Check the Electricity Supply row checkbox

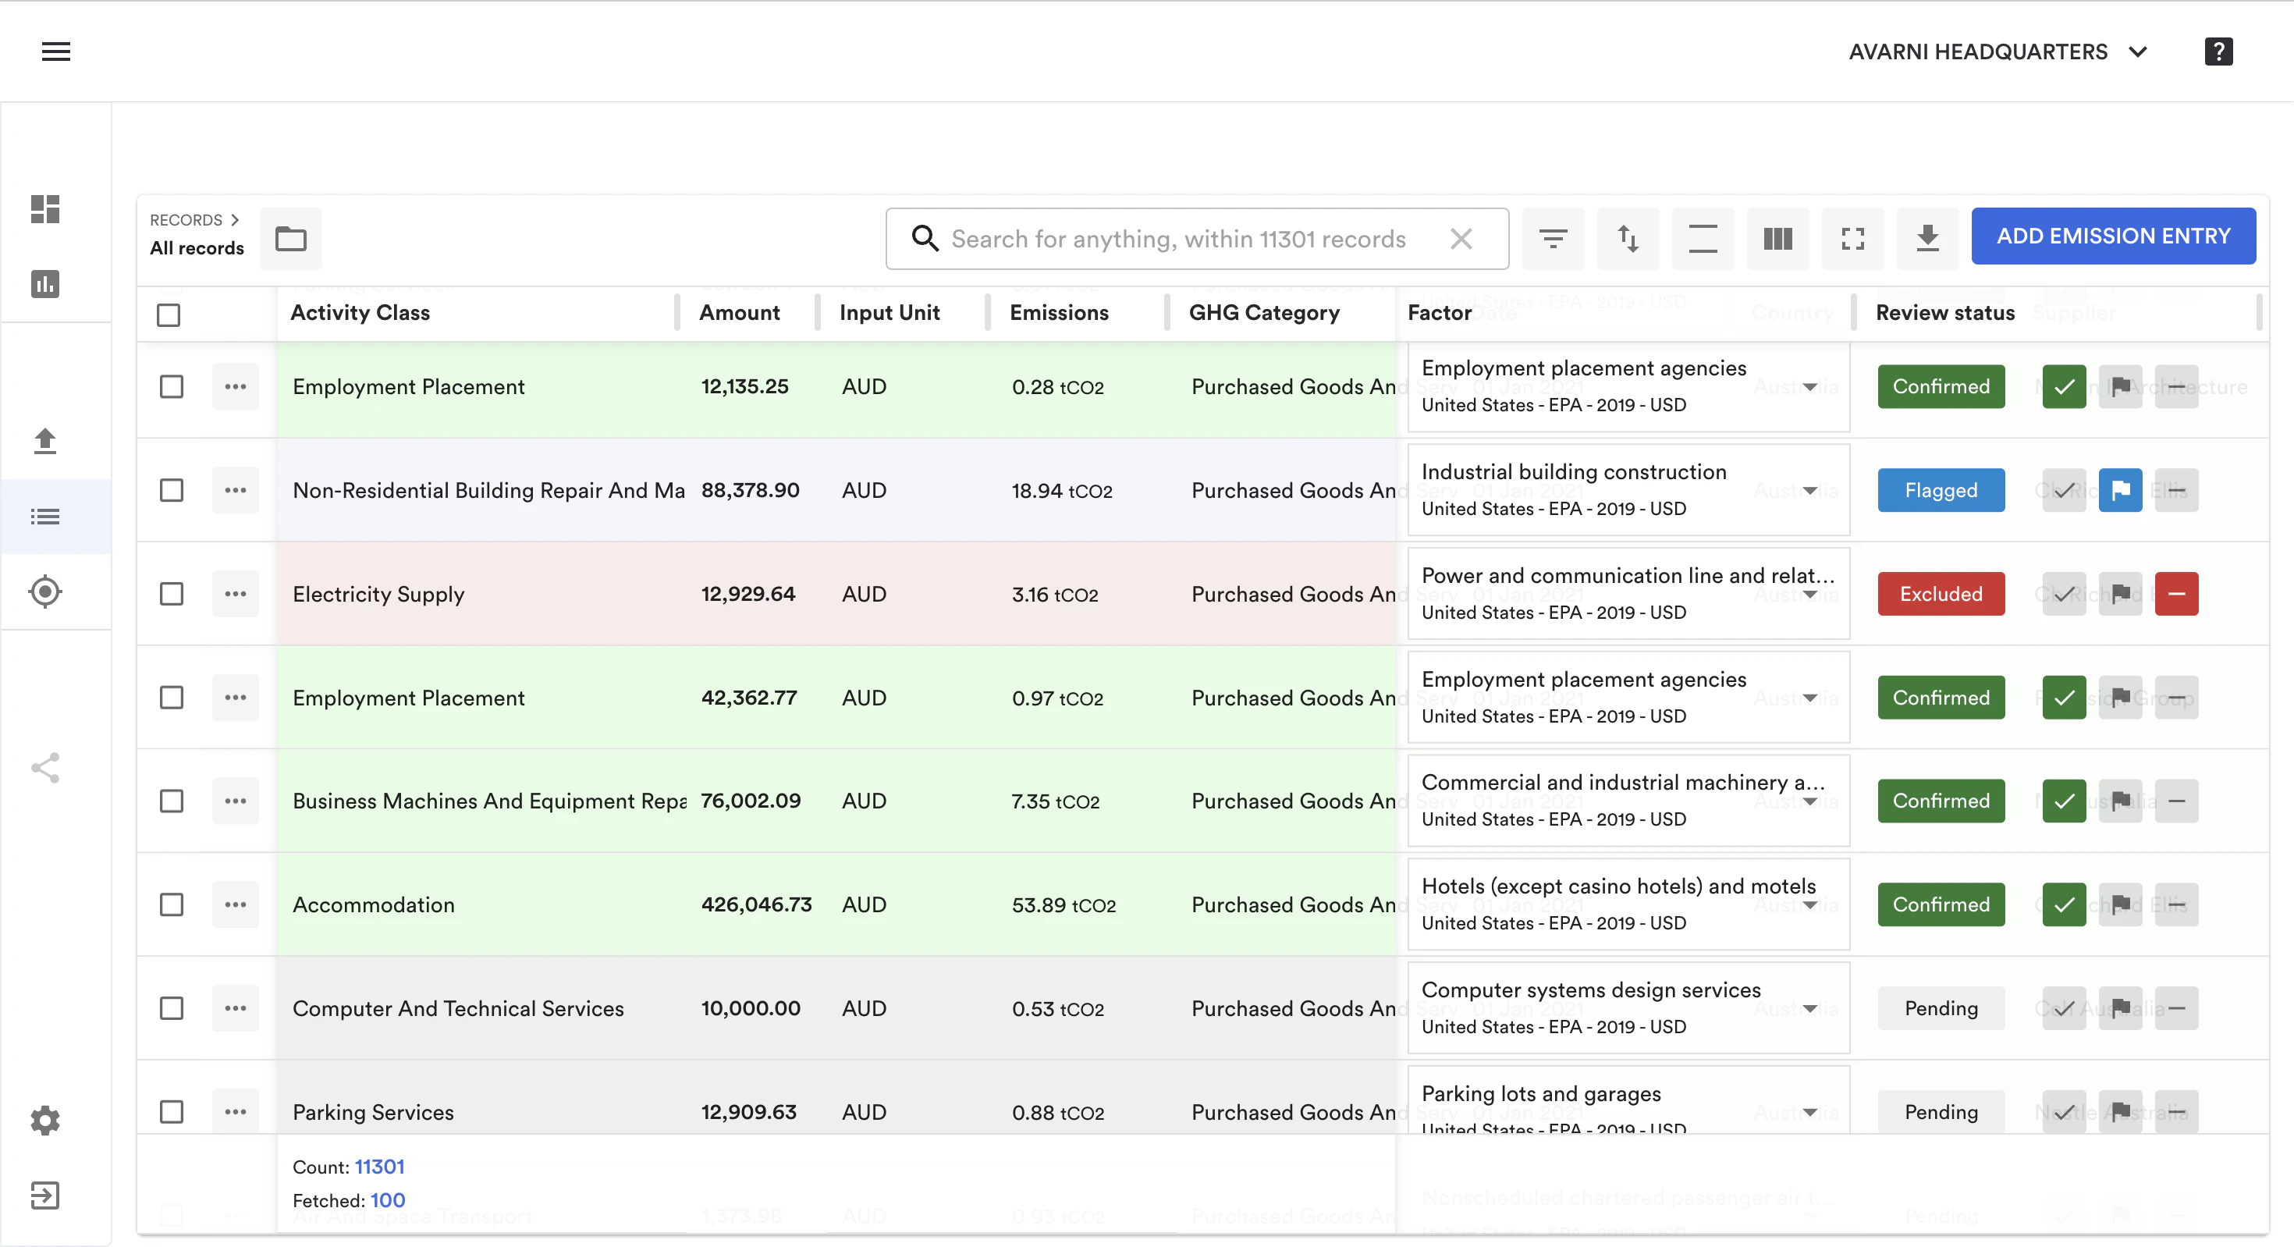coord(171,594)
